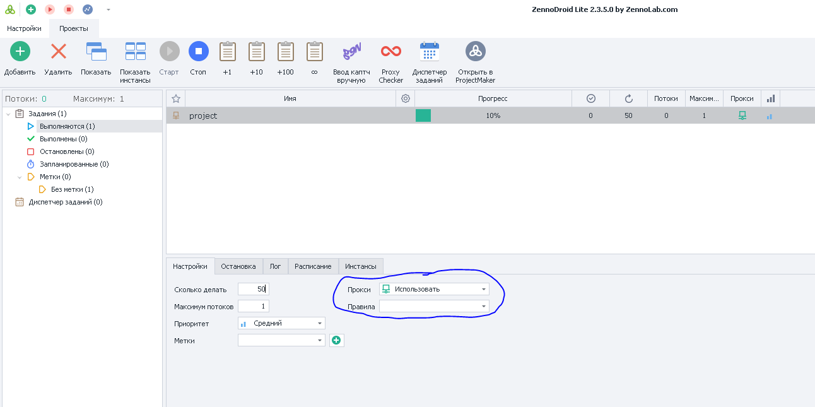Sort by the Максим... column header
The width and height of the screenshot is (815, 407).
click(704, 98)
